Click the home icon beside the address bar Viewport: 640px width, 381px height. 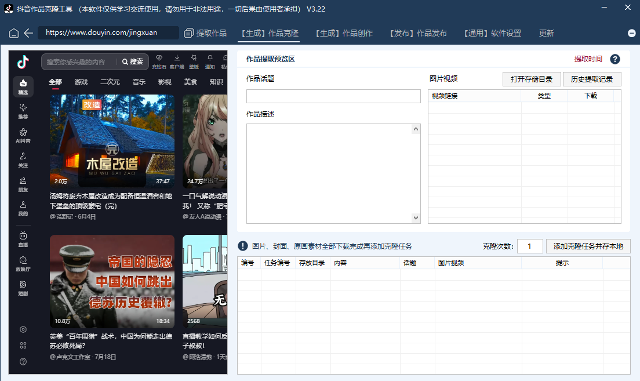(x=13, y=33)
